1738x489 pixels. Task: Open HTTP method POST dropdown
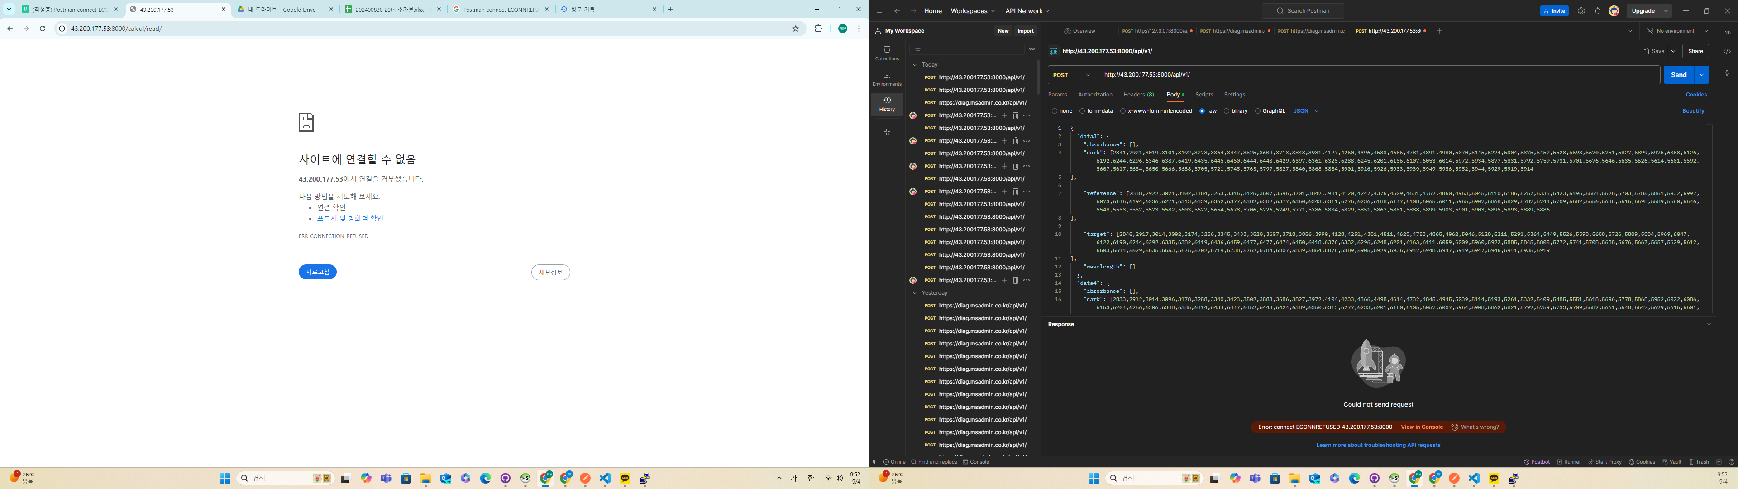tap(1071, 75)
